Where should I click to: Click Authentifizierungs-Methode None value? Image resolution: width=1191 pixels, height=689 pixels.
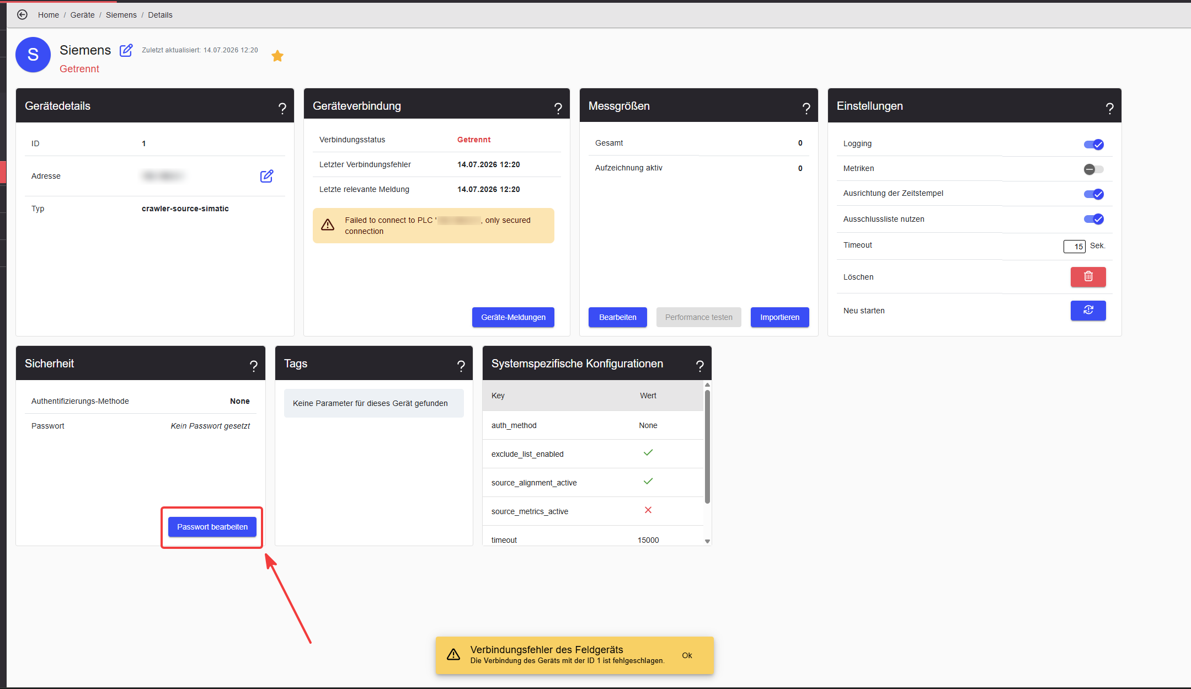(x=240, y=401)
